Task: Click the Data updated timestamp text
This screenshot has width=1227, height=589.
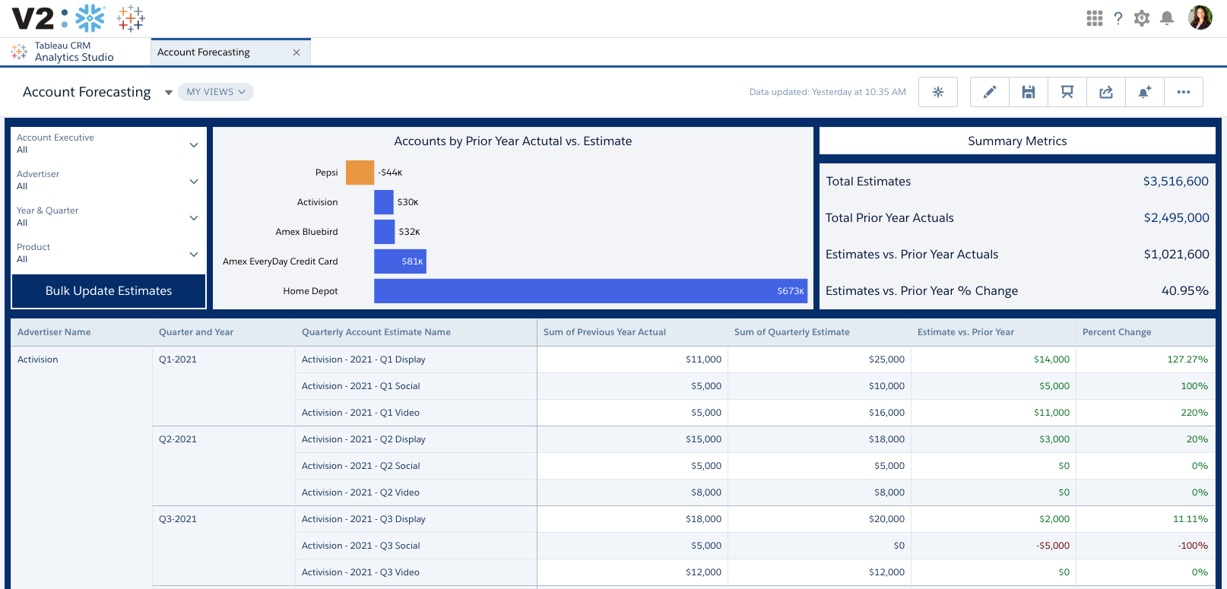Action: 827,92
